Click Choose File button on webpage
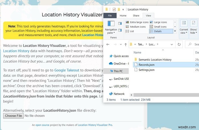The width and height of the screenshot is (199, 130). 13,116
